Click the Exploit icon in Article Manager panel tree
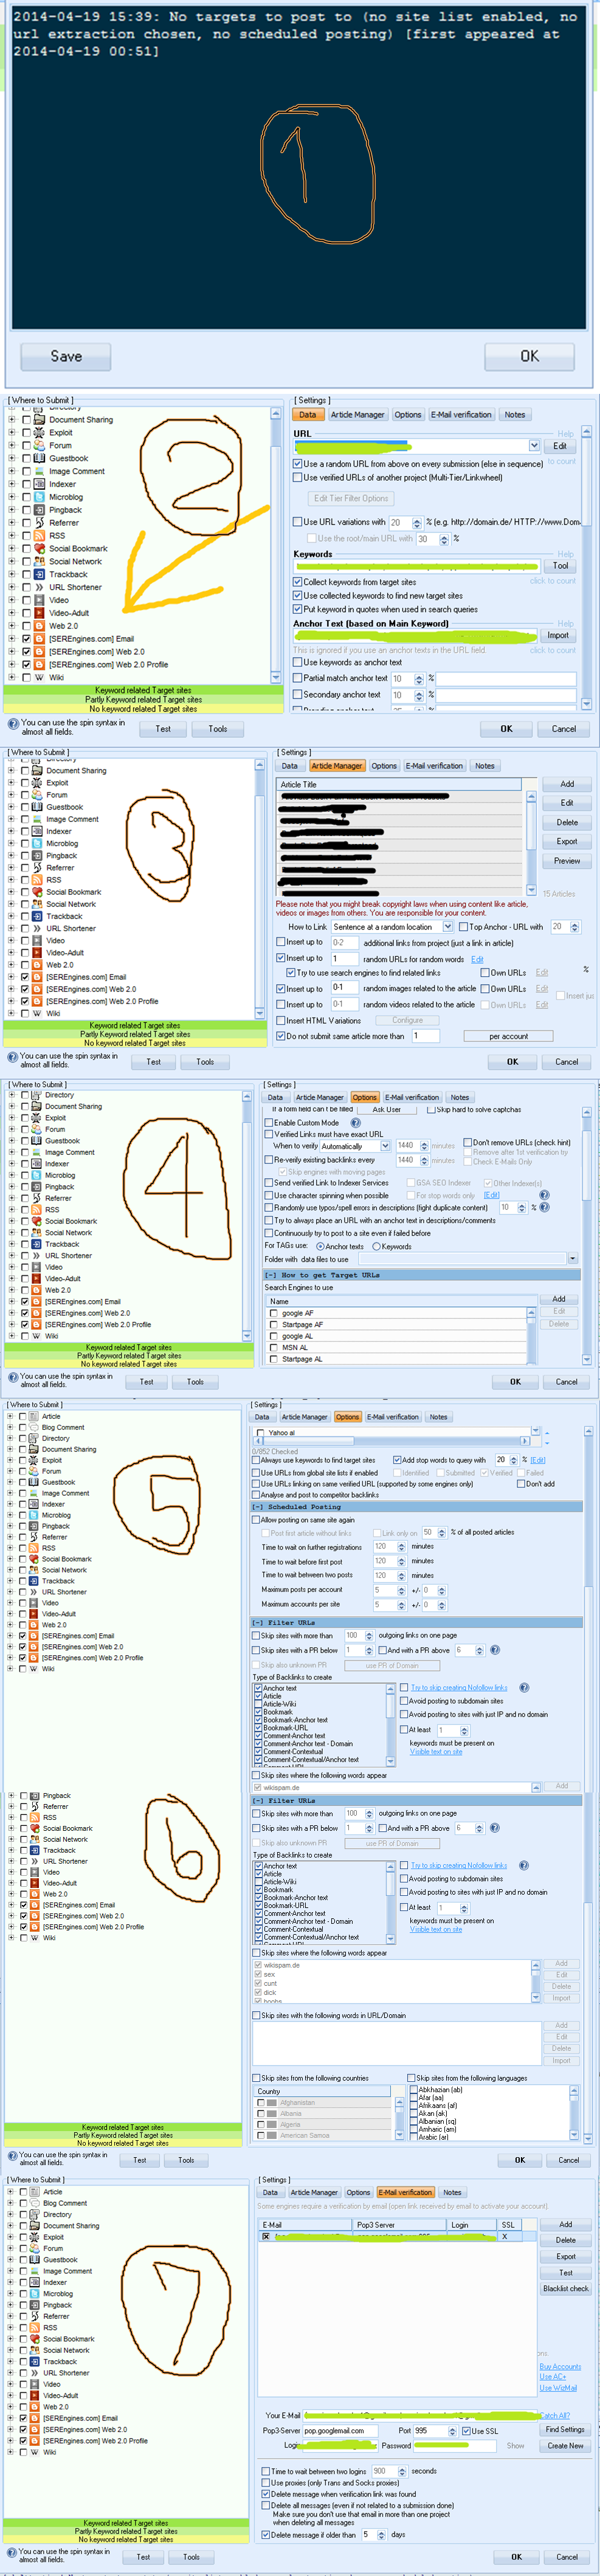 (x=36, y=783)
